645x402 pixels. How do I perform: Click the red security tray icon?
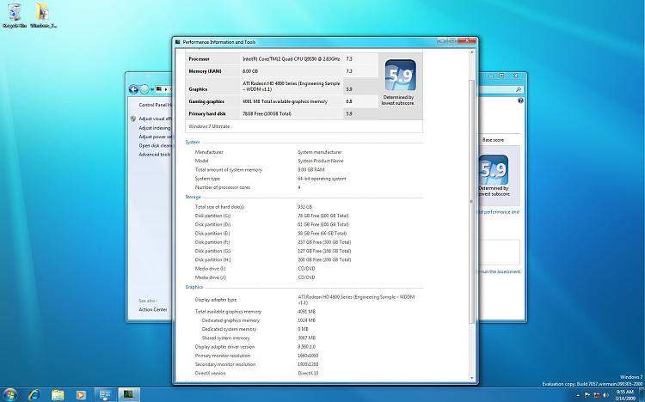(x=597, y=395)
